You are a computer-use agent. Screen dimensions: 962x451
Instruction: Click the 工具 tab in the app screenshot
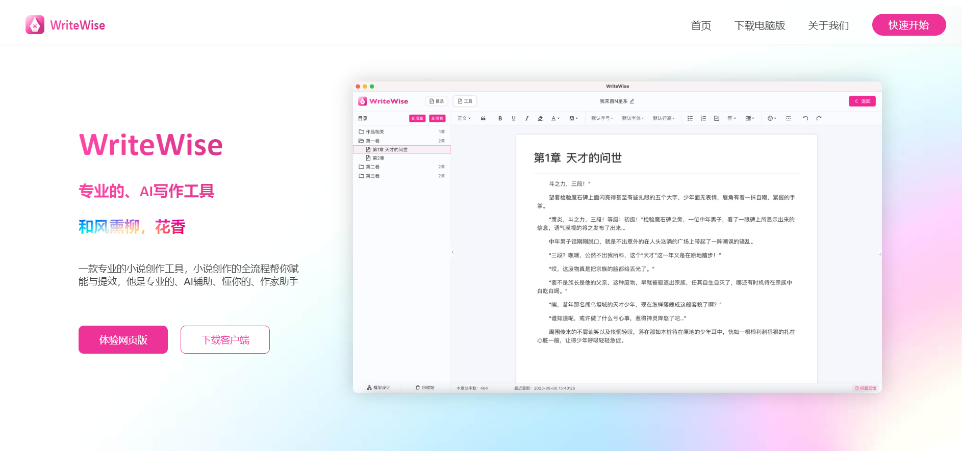(465, 101)
